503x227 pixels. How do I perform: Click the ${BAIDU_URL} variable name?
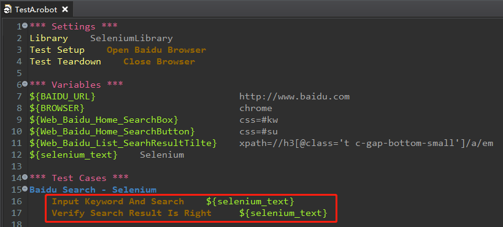click(63, 96)
